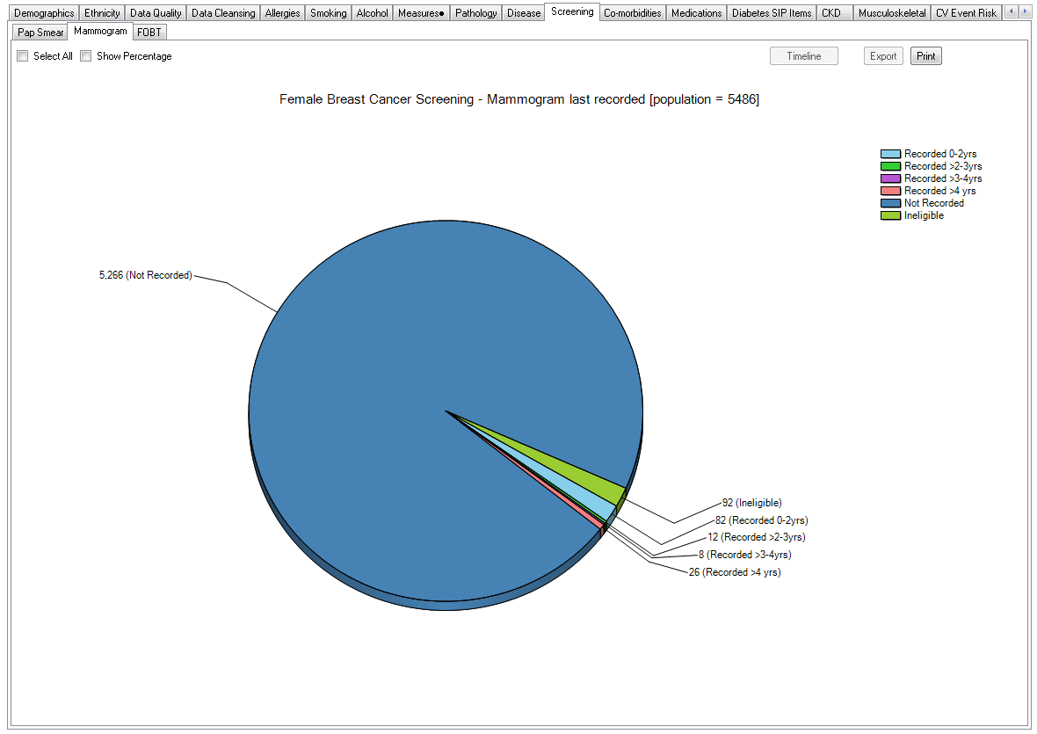The image size is (1037, 734).
Task: Tick the Select All checkbox
Action: pos(23,56)
